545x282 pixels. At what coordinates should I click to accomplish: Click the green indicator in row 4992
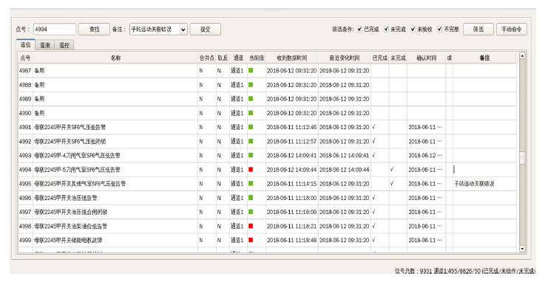(x=251, y=141)
